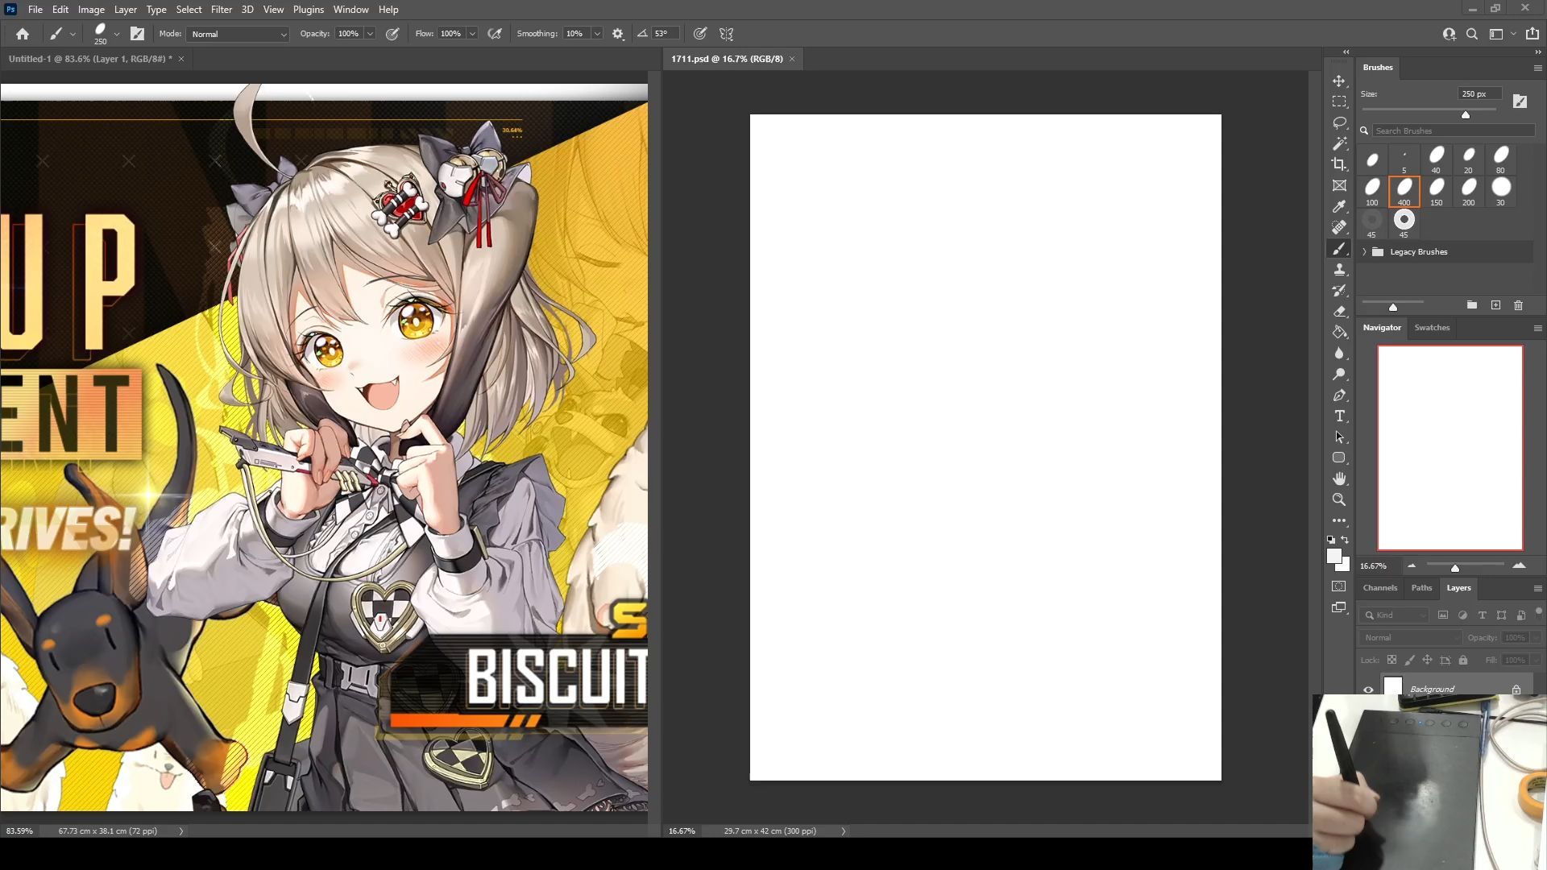Toggle Quick Mask mode

[x=1339, y=586]
